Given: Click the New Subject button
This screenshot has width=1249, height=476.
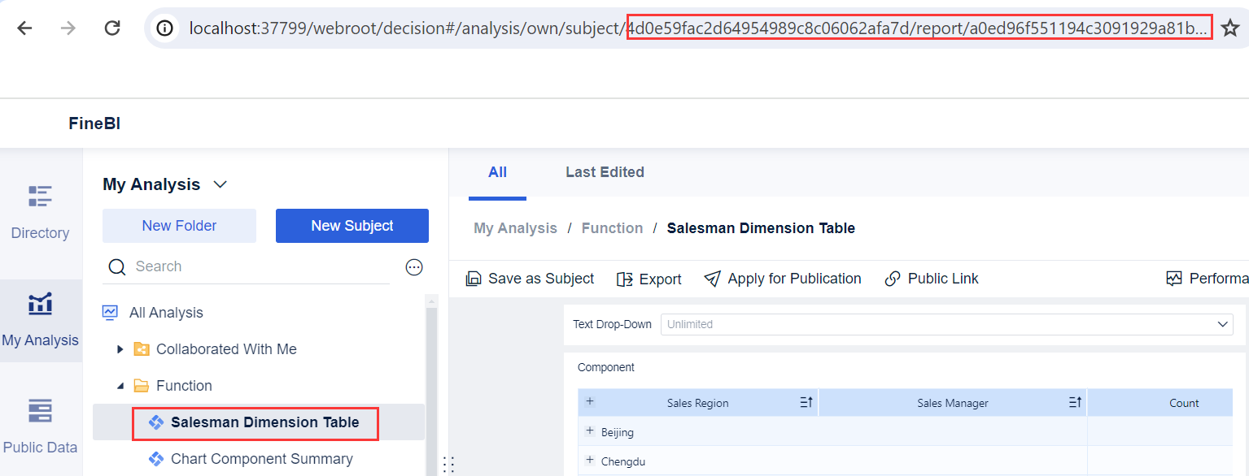Looking at the screenshot, I should coord(352,226).
